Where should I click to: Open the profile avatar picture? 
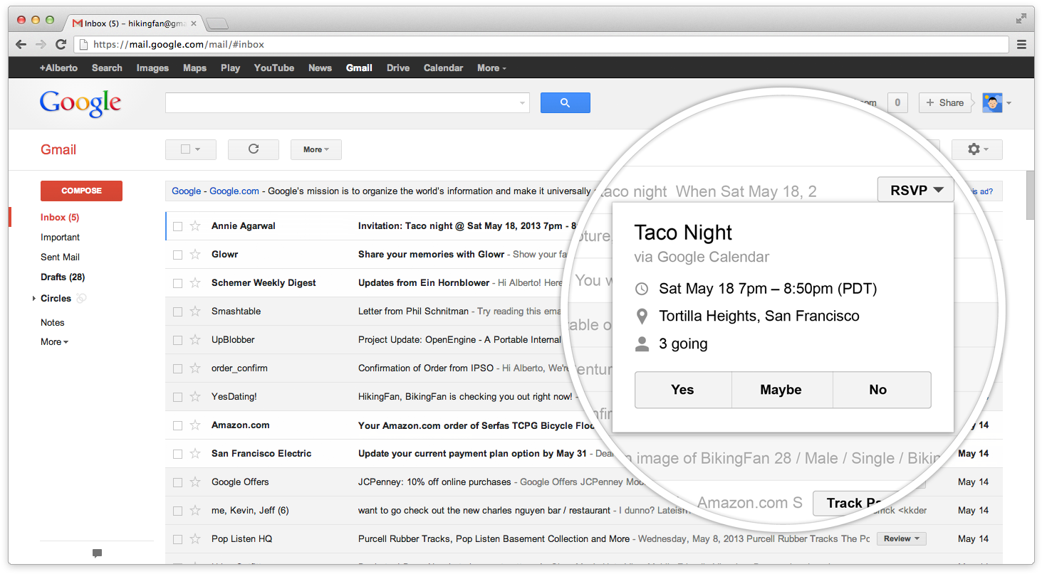click(x=991, y=102)
